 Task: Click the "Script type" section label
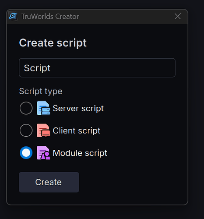click(x=41, y=92)
